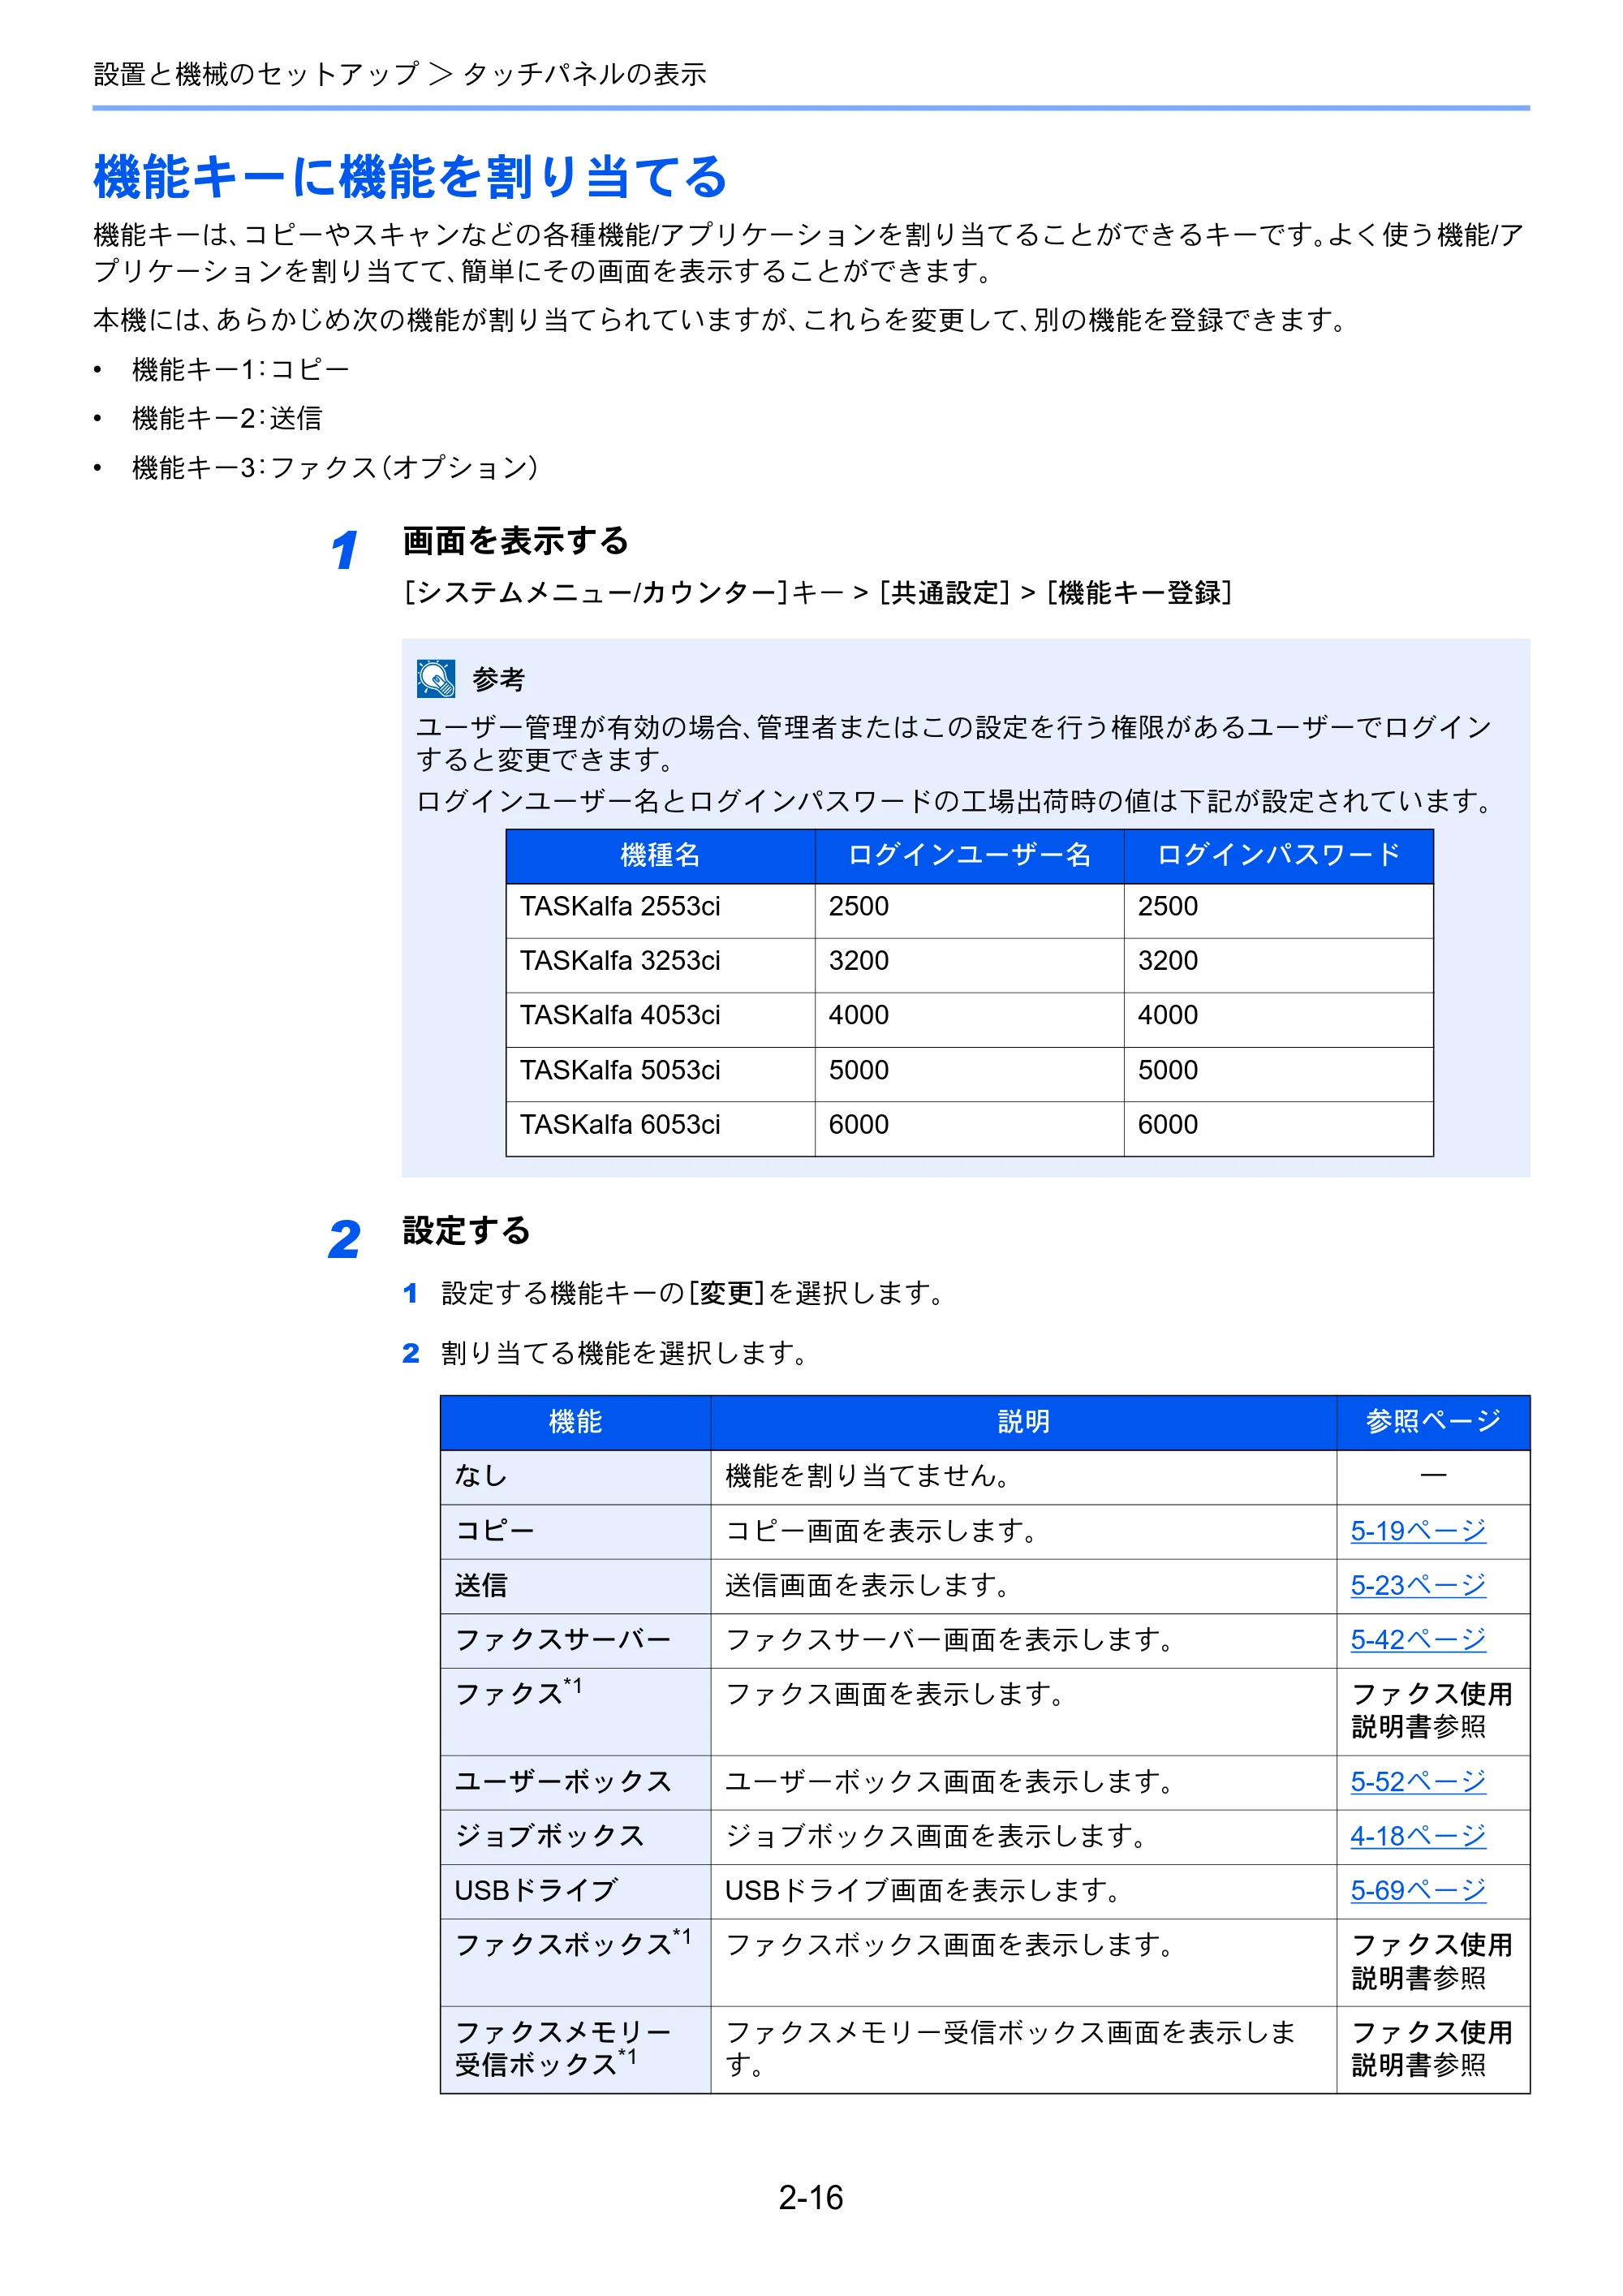The width and height of the screenshot is (1623, 2296).
Task: Click the 説明 column header
Action: coord(1023,1421)
